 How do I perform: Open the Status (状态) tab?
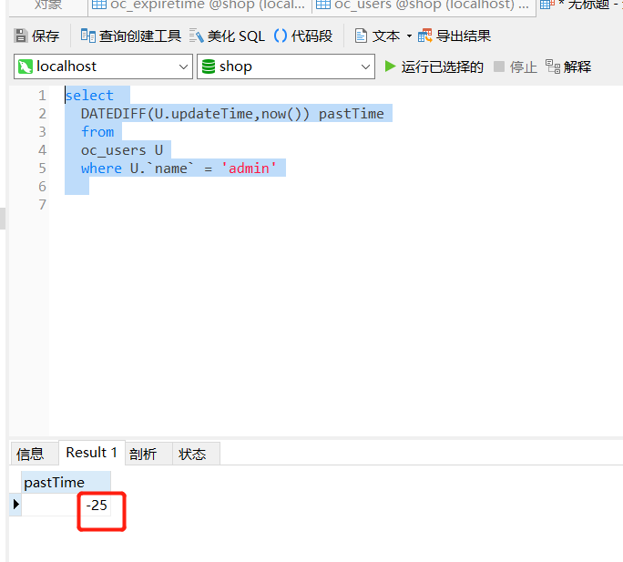coord(196,454)
